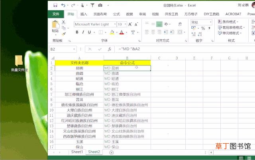This screenshot has width=255, height=160.
Task: Open 套用表格格式 table format menu
Action: pyautogui.click(x=231, y=27)
